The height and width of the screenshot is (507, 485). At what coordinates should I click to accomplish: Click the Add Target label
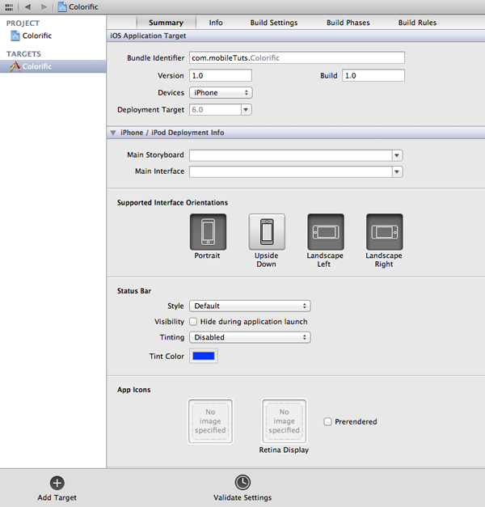tap(57, 497)
